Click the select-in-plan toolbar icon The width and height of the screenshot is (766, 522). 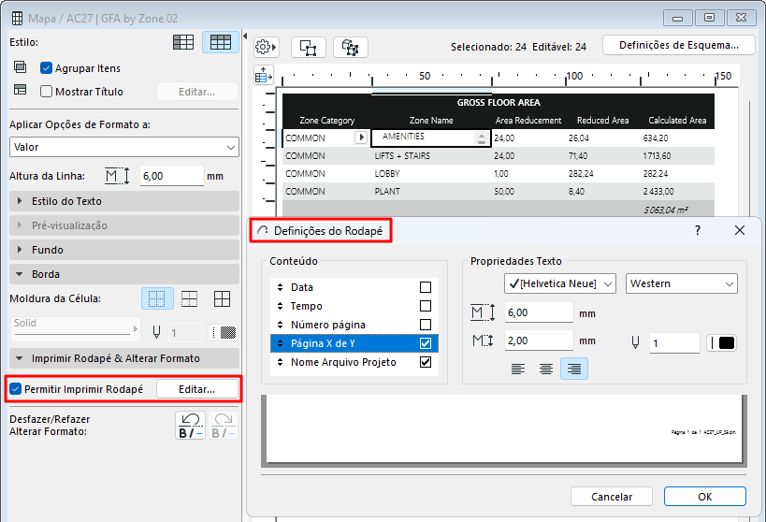[309, 48]
